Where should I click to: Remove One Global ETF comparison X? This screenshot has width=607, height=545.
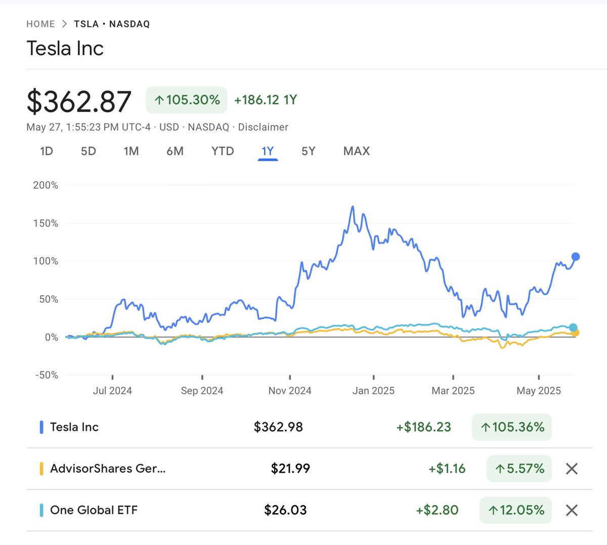tap(572, 510)
